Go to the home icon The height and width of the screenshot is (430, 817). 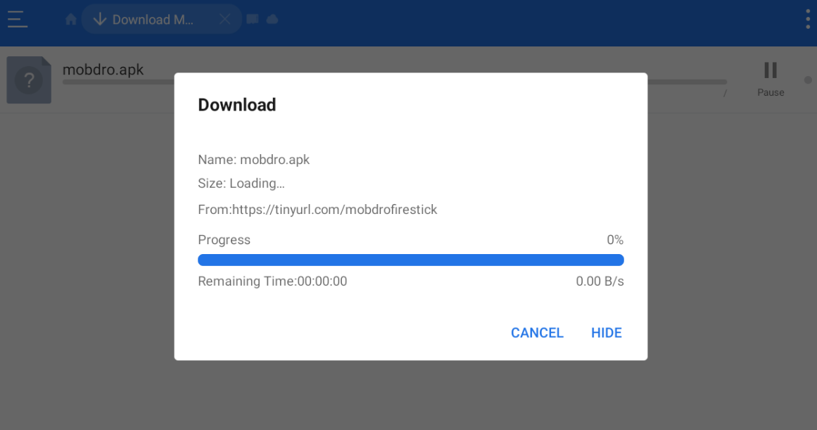click(x=71, y=19)
